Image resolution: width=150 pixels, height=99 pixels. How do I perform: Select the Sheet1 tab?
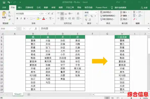(18, 94)
